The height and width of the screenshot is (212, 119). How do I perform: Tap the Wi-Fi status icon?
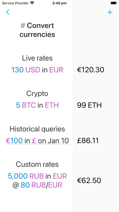(32, 3)
